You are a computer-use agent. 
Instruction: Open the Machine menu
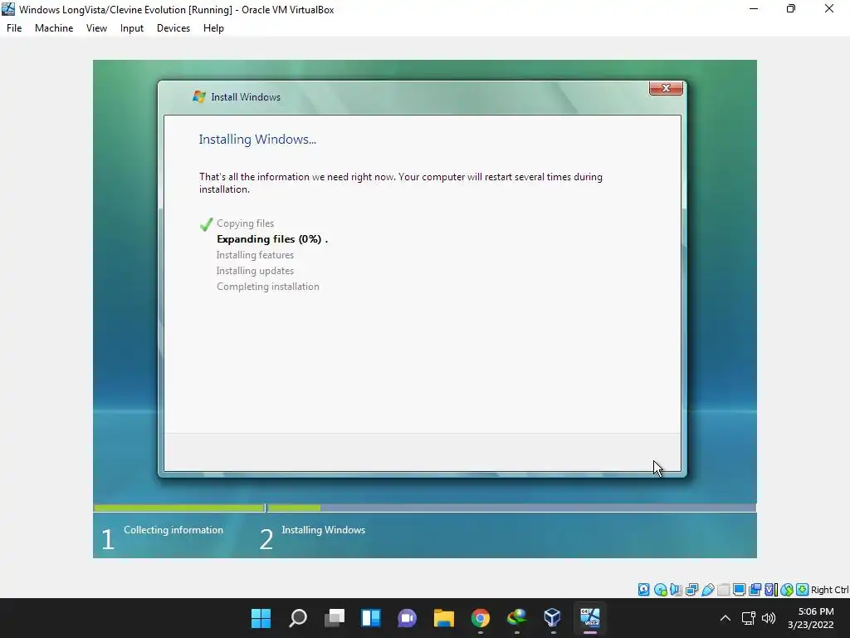pos(54,28)
